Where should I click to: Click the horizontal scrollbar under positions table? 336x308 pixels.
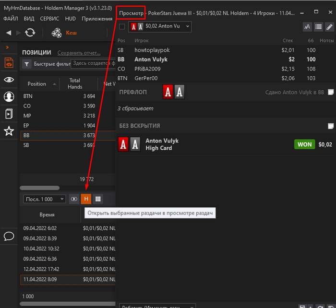pyautogui.click(x=40, y=188)
